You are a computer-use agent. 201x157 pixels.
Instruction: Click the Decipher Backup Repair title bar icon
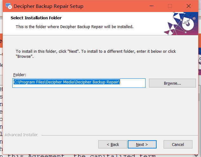click(9, 6)
